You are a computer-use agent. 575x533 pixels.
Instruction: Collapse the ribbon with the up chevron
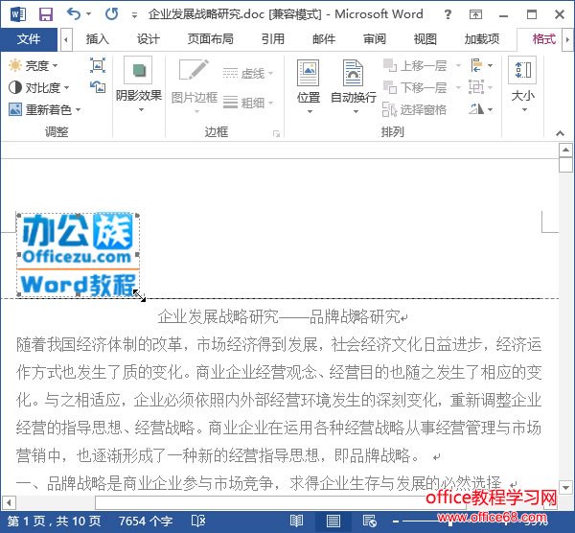click(560, 133)
